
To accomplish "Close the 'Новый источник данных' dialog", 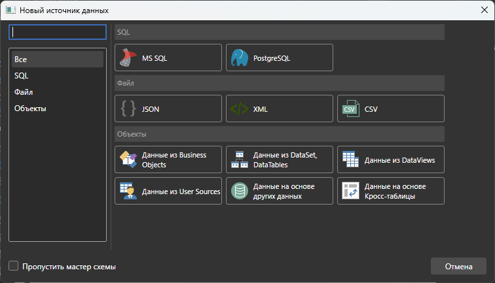I will click(485, 10).
